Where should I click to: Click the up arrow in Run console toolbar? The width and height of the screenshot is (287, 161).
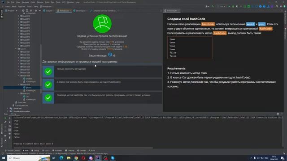pos(10,118)
